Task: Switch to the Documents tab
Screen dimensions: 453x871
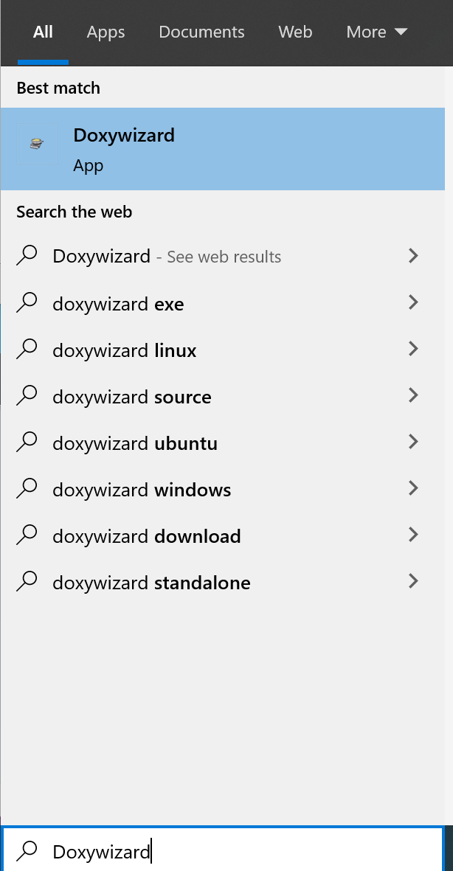Action: (201, 32)
